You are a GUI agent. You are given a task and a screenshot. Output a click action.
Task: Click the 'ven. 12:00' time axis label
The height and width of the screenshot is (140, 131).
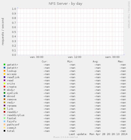[75, 57]
